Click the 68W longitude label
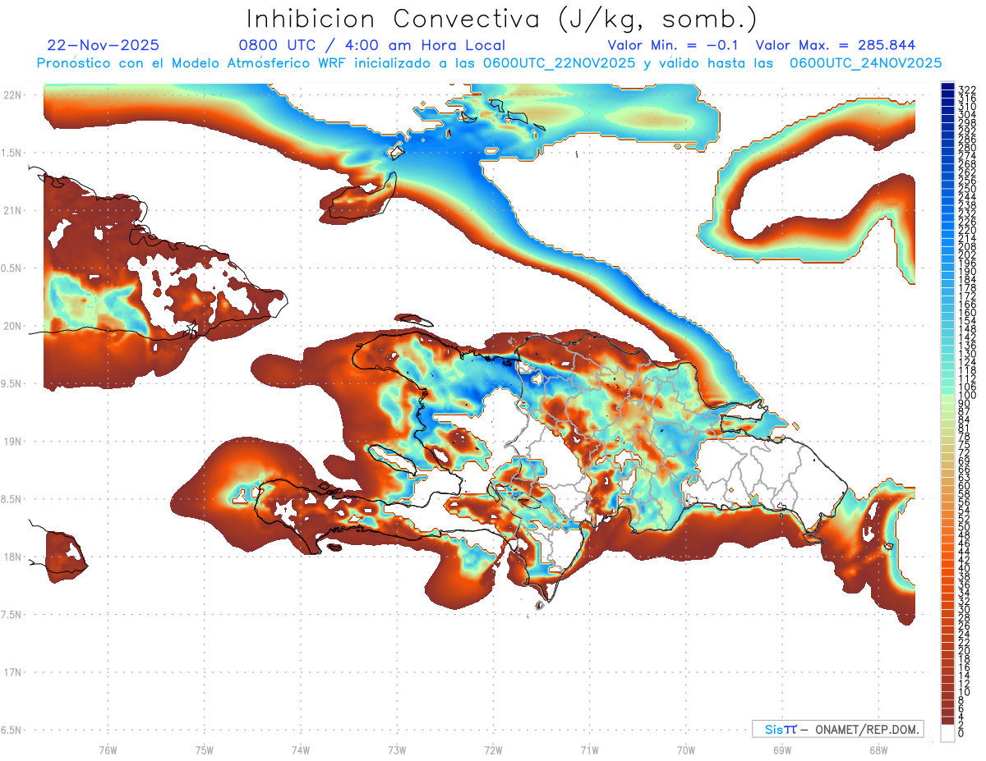This screenshot has width=986, height=761. click(x=878, y=750)
